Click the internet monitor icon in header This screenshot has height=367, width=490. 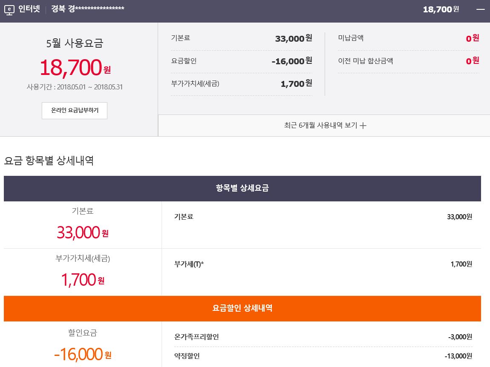(9, 9)
